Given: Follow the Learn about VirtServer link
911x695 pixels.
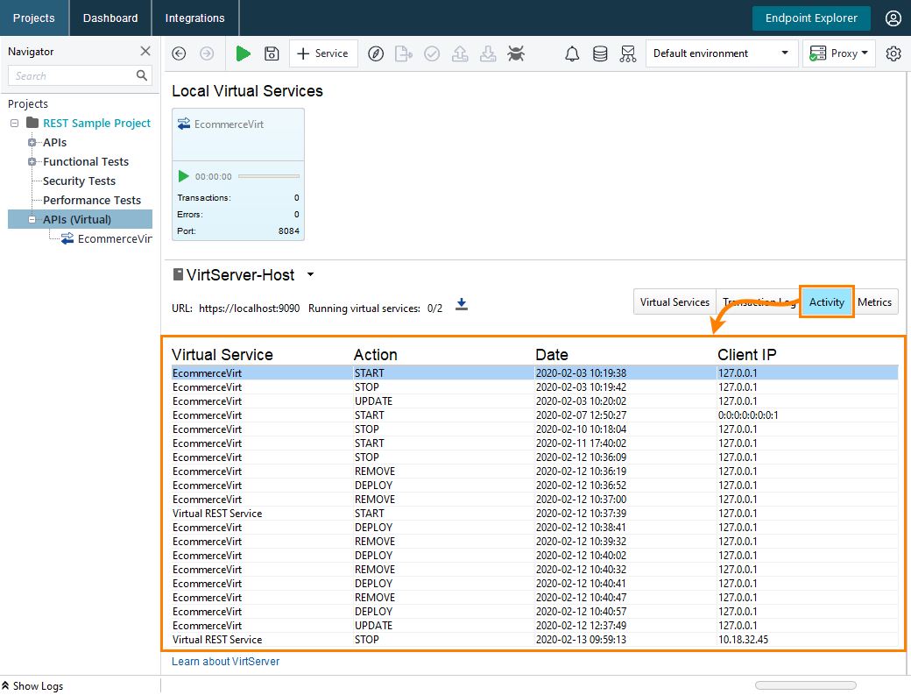Looking at the screenshot, I should point(225,662).
